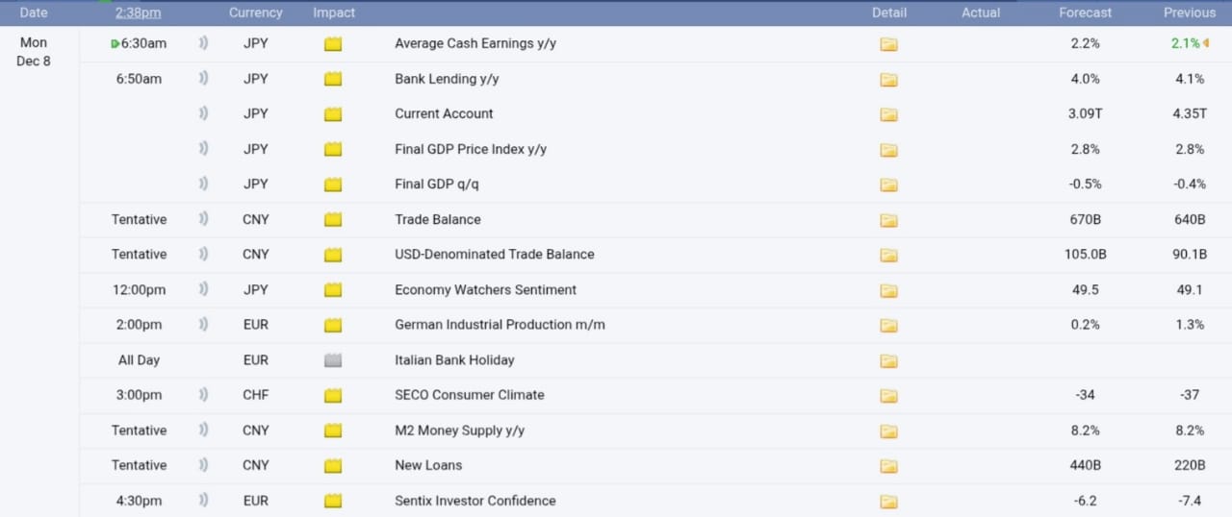
Task: Click the 2:38pm time setting link
Action: click(x=138, y=12)
